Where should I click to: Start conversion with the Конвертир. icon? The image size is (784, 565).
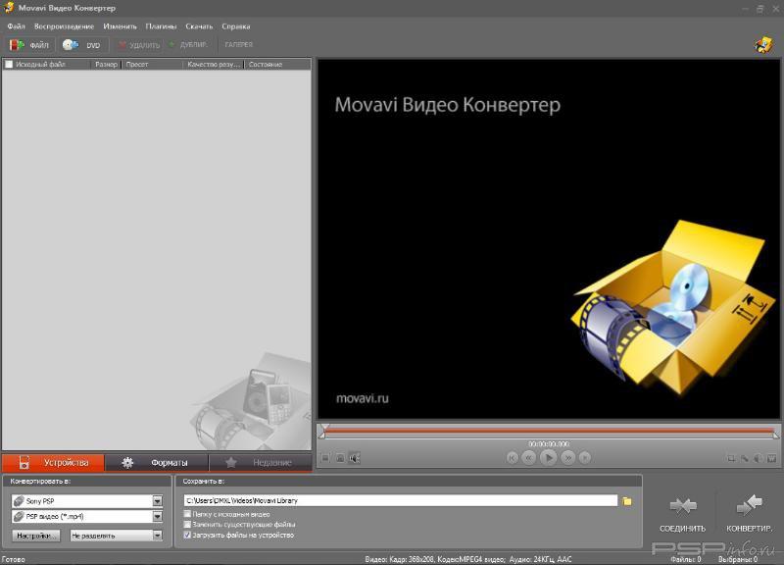click(749, 505)
